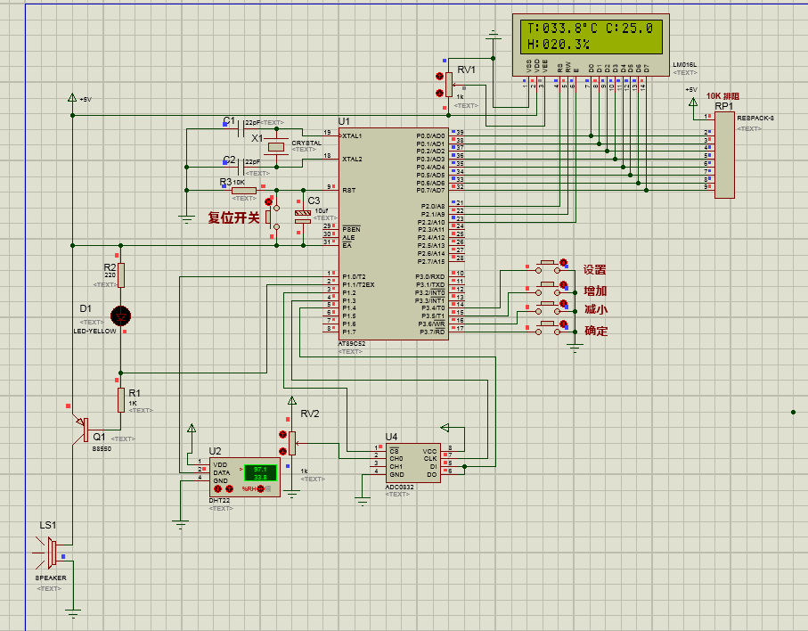Screen dimensions: 808x631
Task: Toggle the 增加 push button latch actuator
Action: tap(563, 284)
